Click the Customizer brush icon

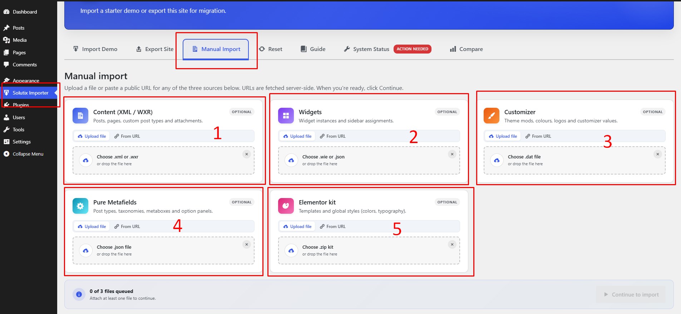pyautogui.click(x=492, y=116)
